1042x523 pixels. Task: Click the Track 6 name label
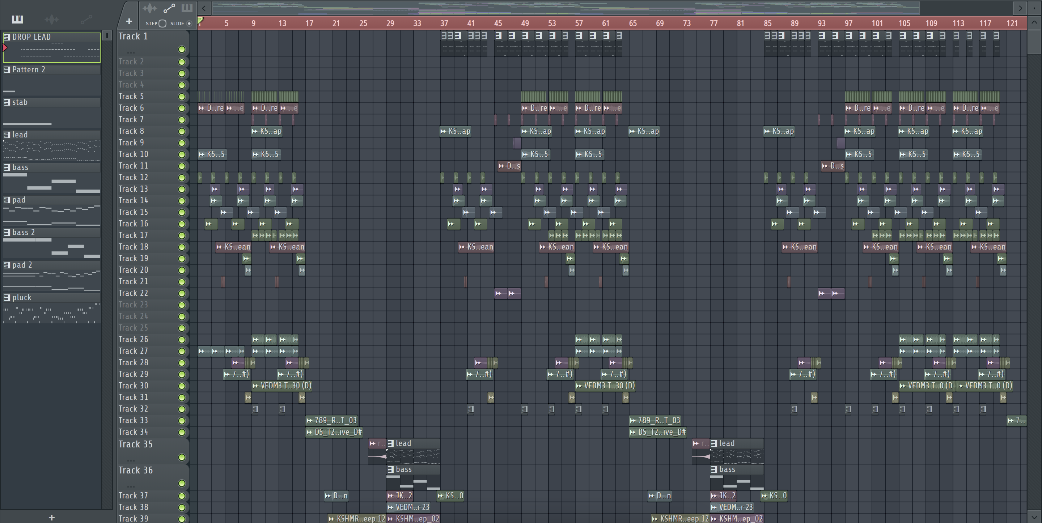(x=131, y=108)
